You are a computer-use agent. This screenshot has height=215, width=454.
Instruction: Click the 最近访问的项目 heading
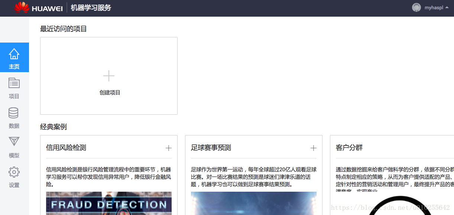(64, 28)
